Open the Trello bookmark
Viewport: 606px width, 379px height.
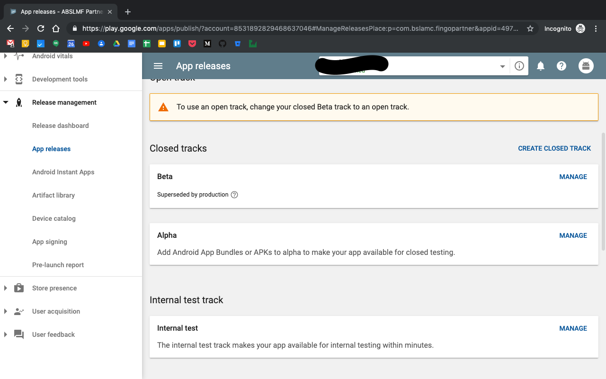pos(177,44)
